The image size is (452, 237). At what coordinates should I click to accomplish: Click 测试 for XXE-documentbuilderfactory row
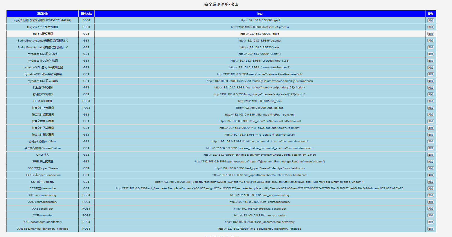coord(431,222)
